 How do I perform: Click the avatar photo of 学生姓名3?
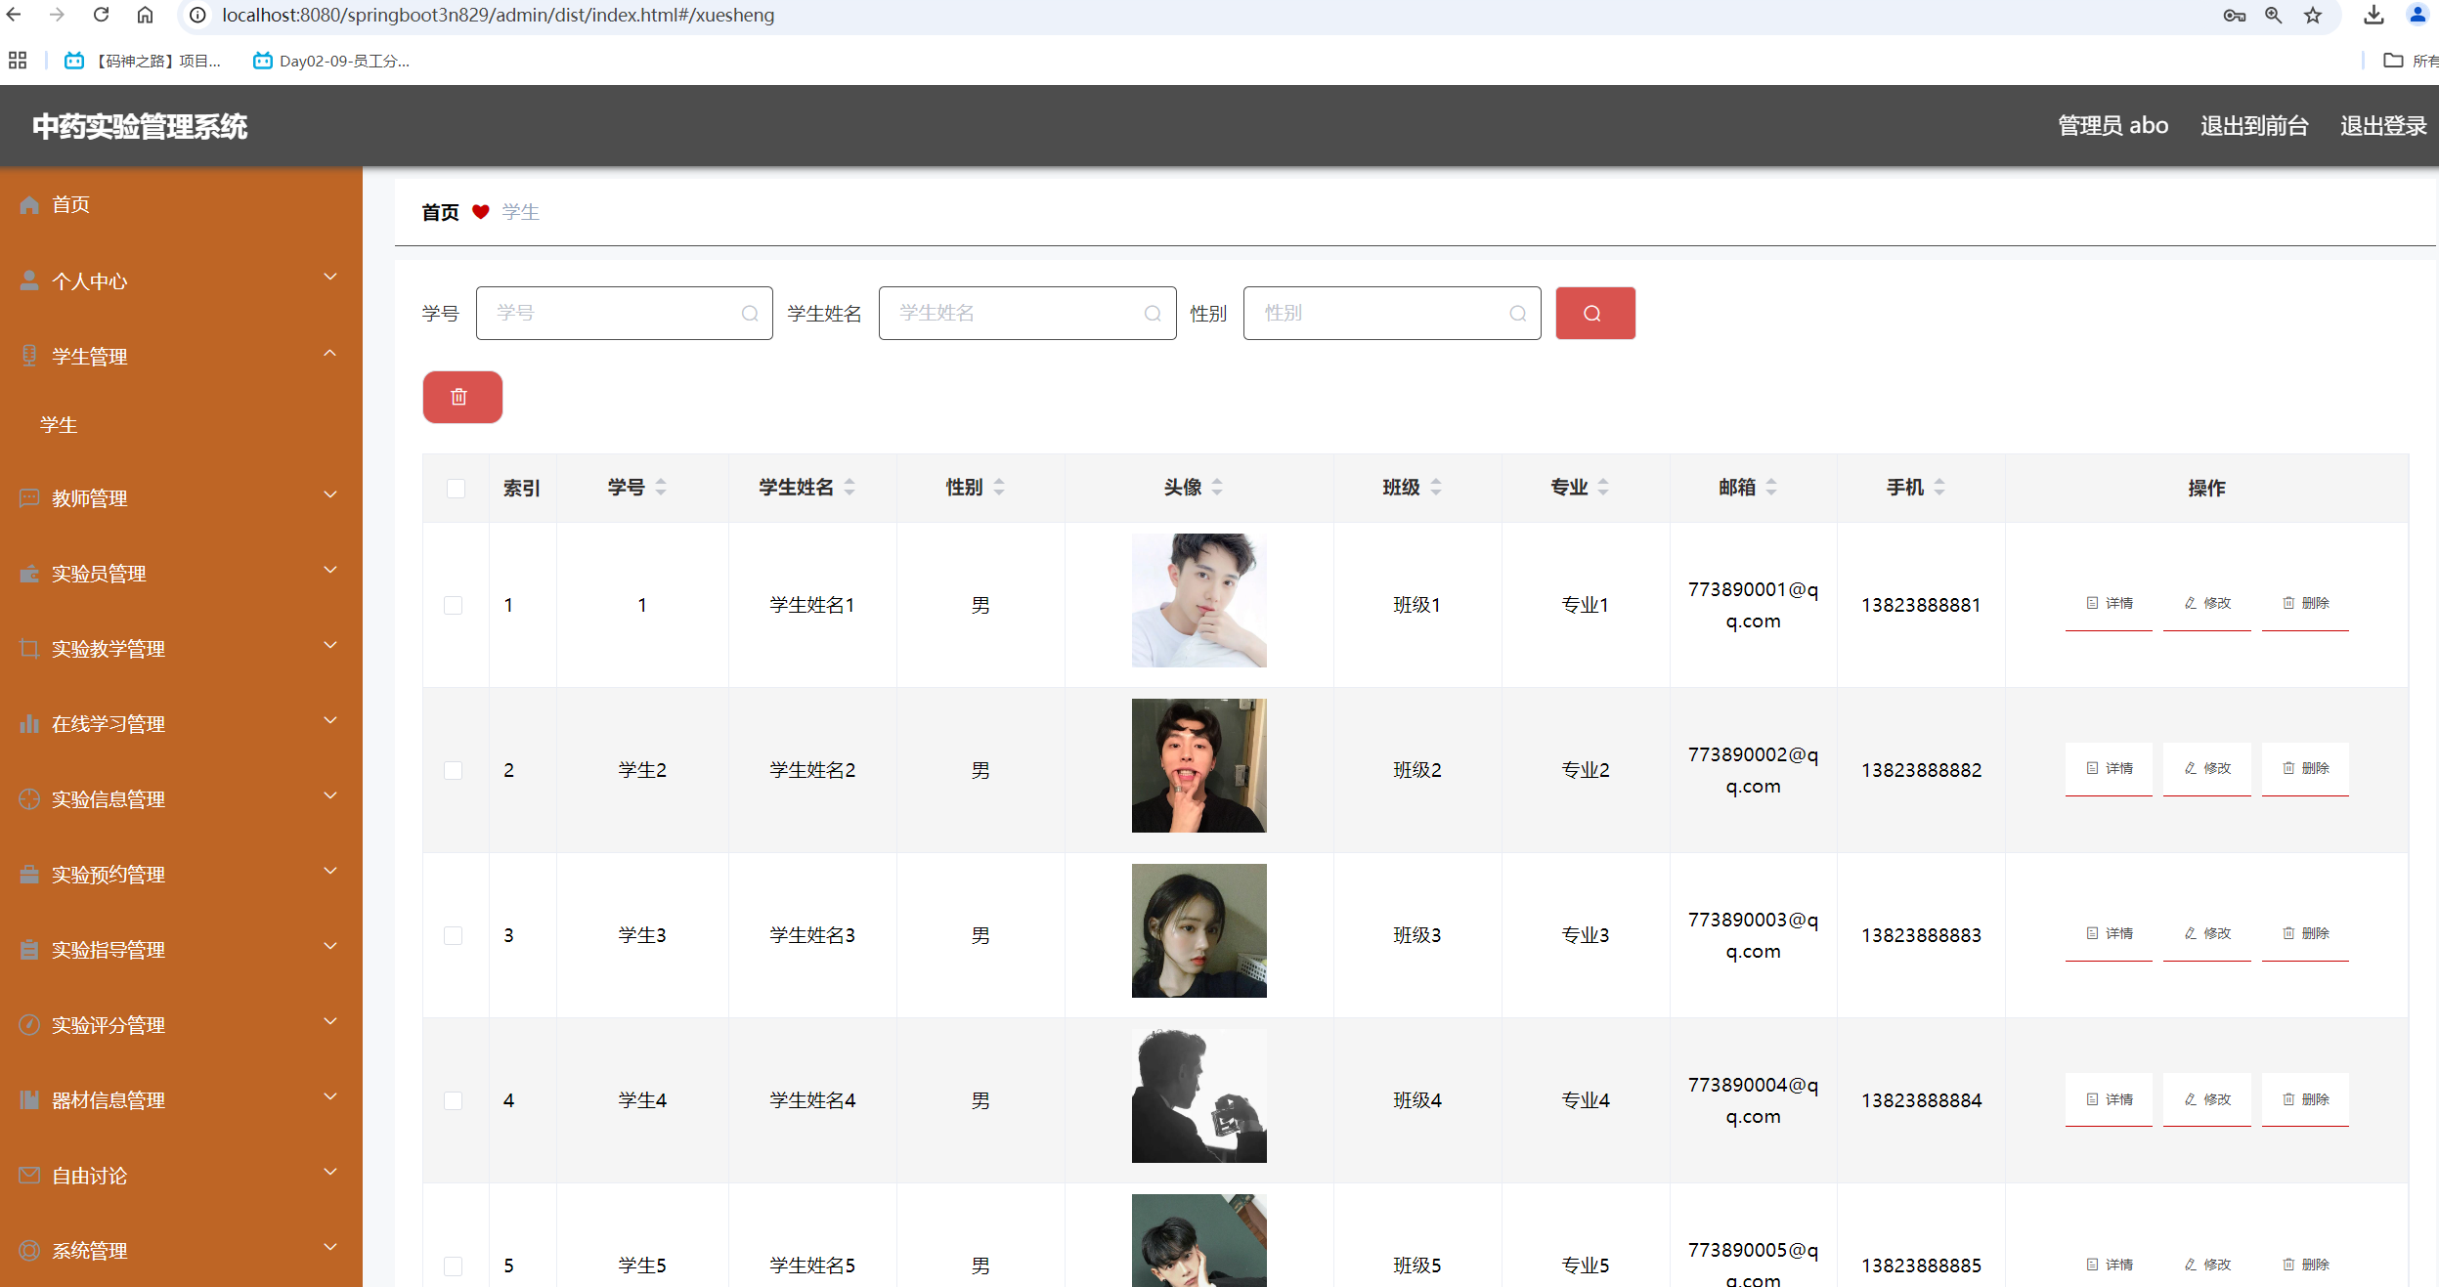[1198, 930]
